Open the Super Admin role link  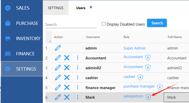(x=134, y=48)
